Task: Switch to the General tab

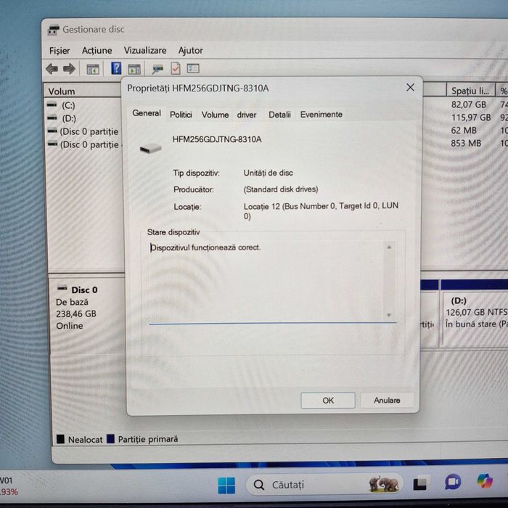Action: click(147, 113)
